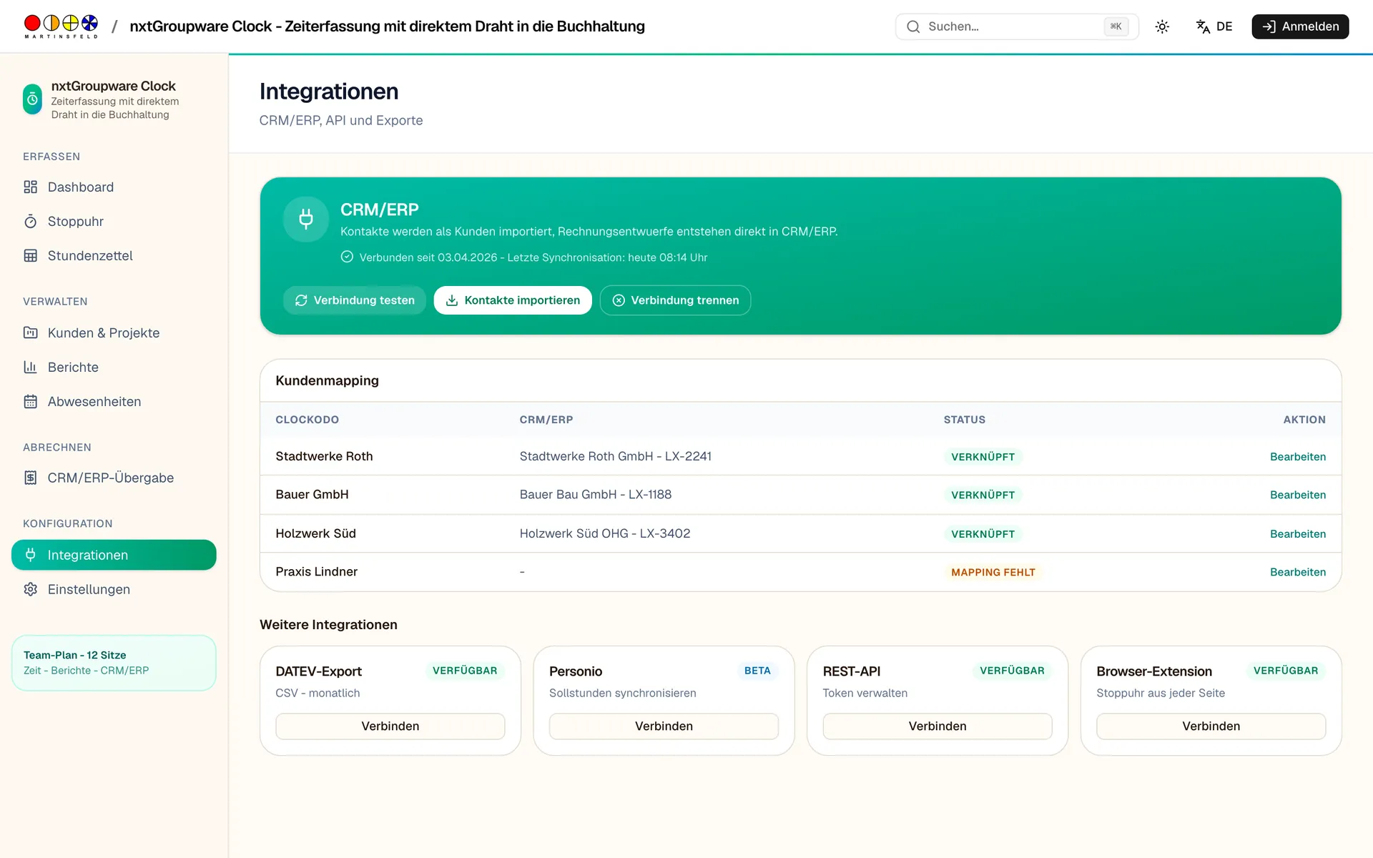Click the CLOCKODO column header
This screenshot has width=1373, height=858.
[x=307, y=420]
